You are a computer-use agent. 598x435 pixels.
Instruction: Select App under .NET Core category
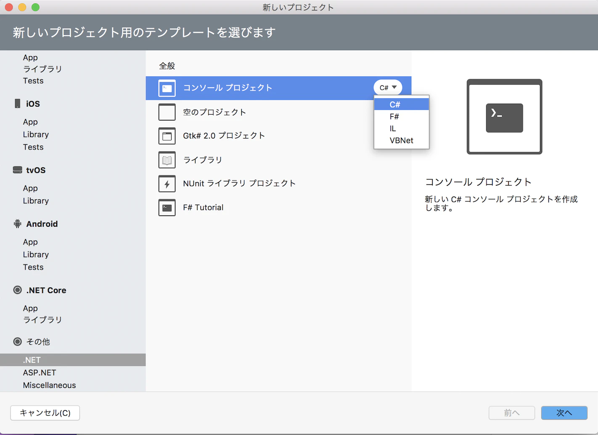[x=30, y=308]
